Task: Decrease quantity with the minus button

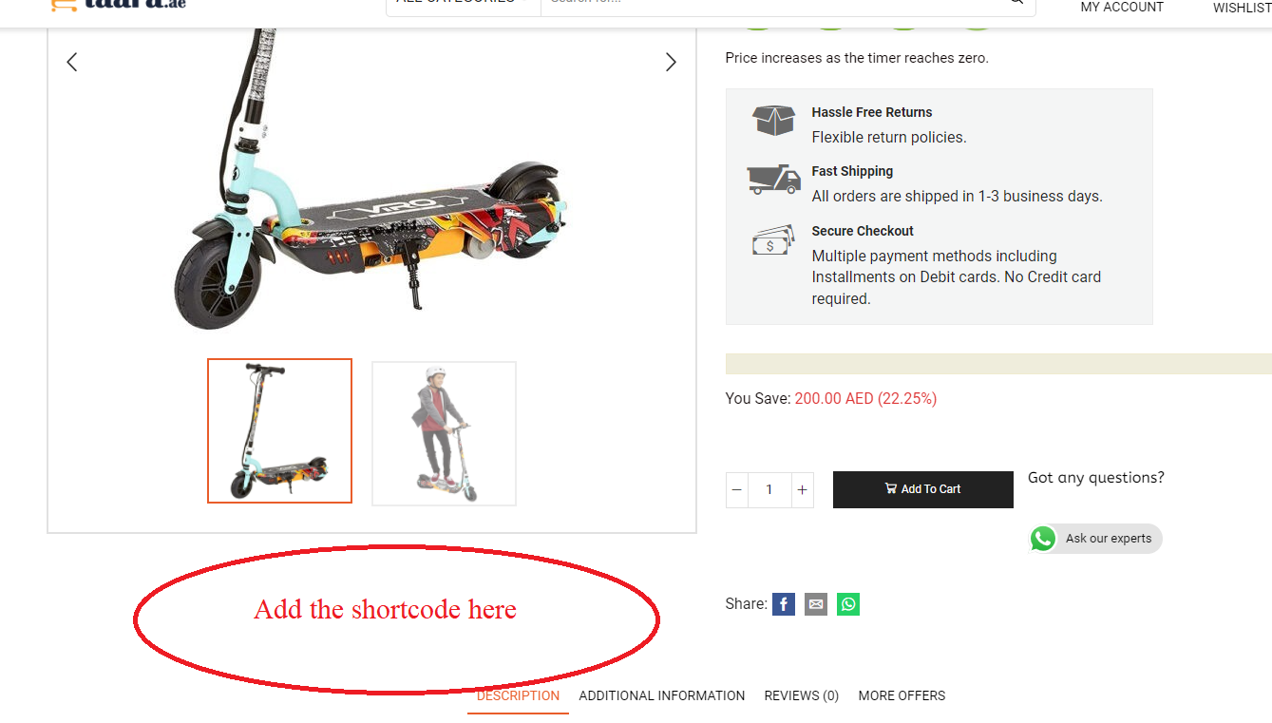Action: click(x=737, y=490)
